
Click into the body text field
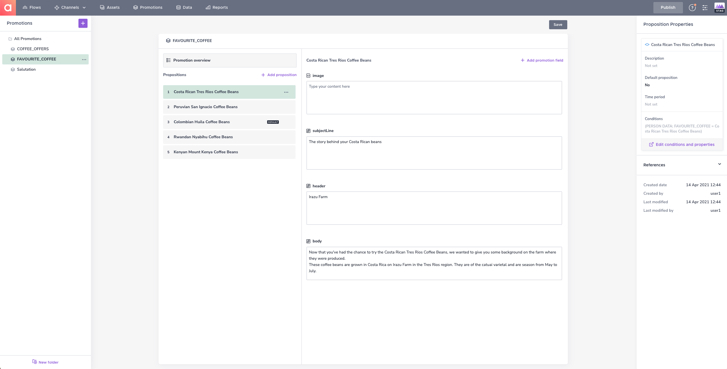[x=434, y=263]
